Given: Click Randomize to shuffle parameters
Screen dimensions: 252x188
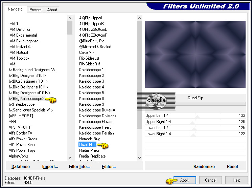Looking at the screenshot, I should pyautogui.click(x=204, y=167).
